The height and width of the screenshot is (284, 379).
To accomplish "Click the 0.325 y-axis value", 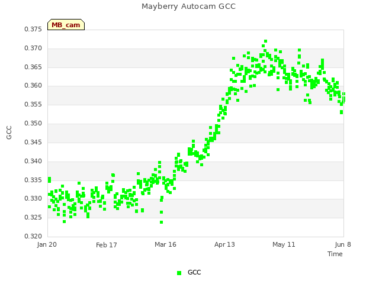I will [x=33, y=217].
